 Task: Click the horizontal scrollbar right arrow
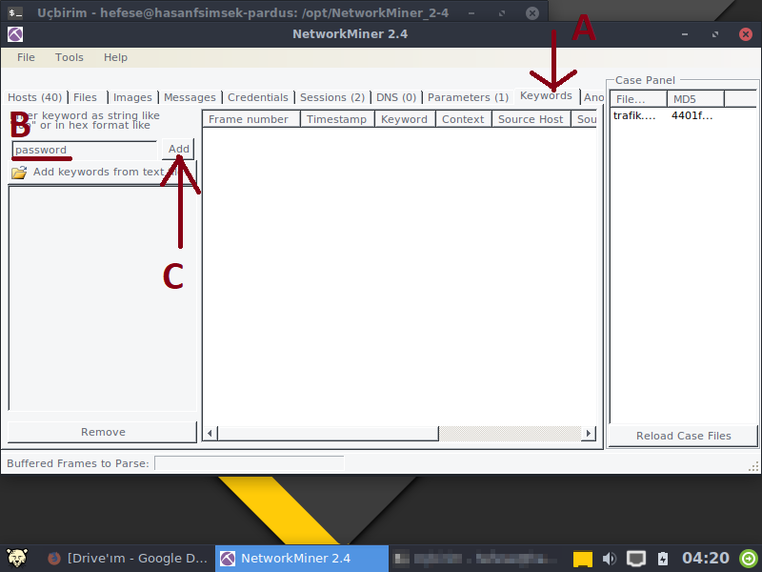point(589,433)
